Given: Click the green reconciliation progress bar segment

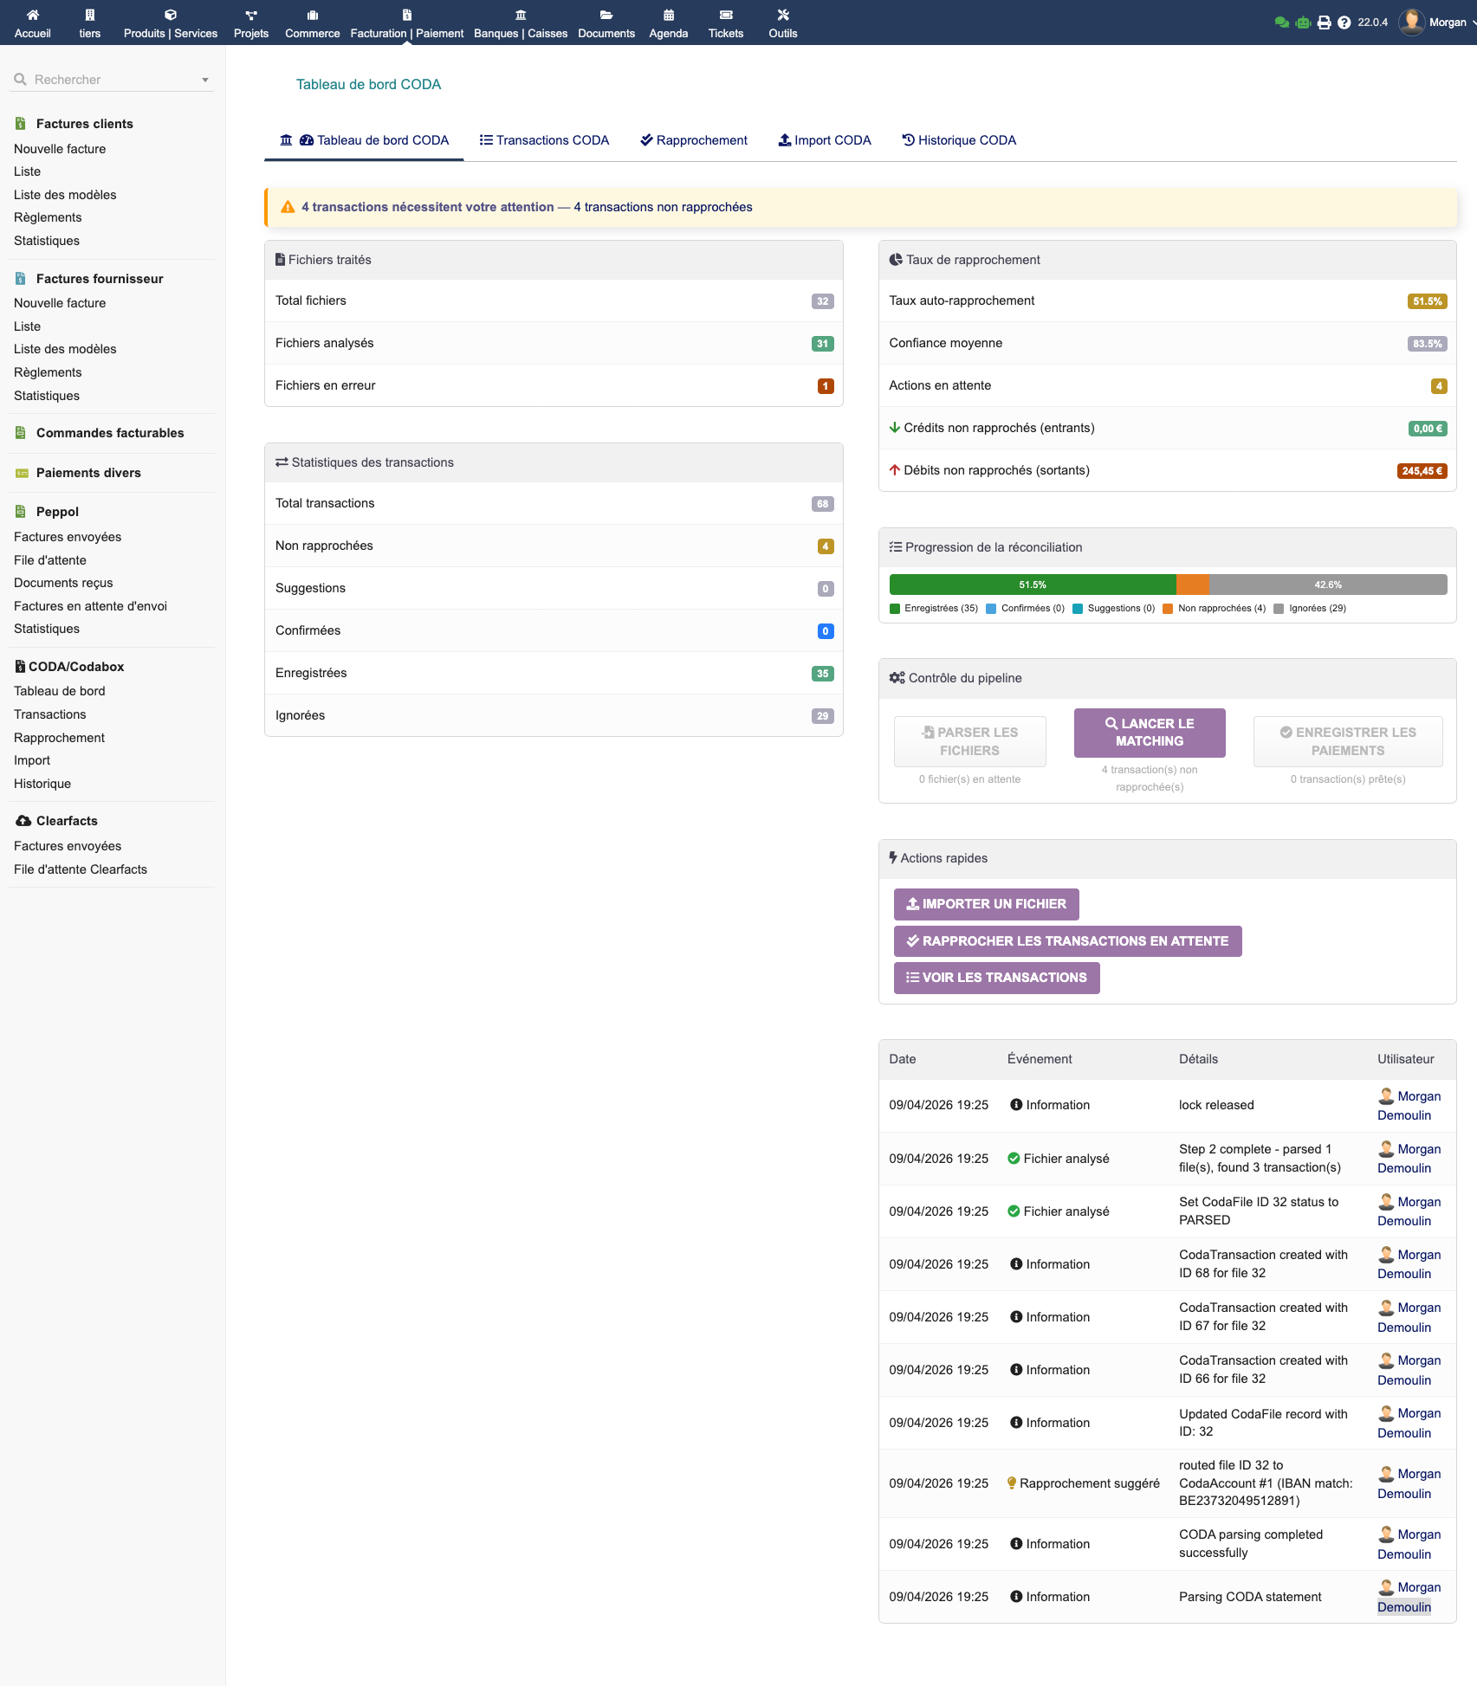Looking at the screenshot, I should [x=1031, y=585].
